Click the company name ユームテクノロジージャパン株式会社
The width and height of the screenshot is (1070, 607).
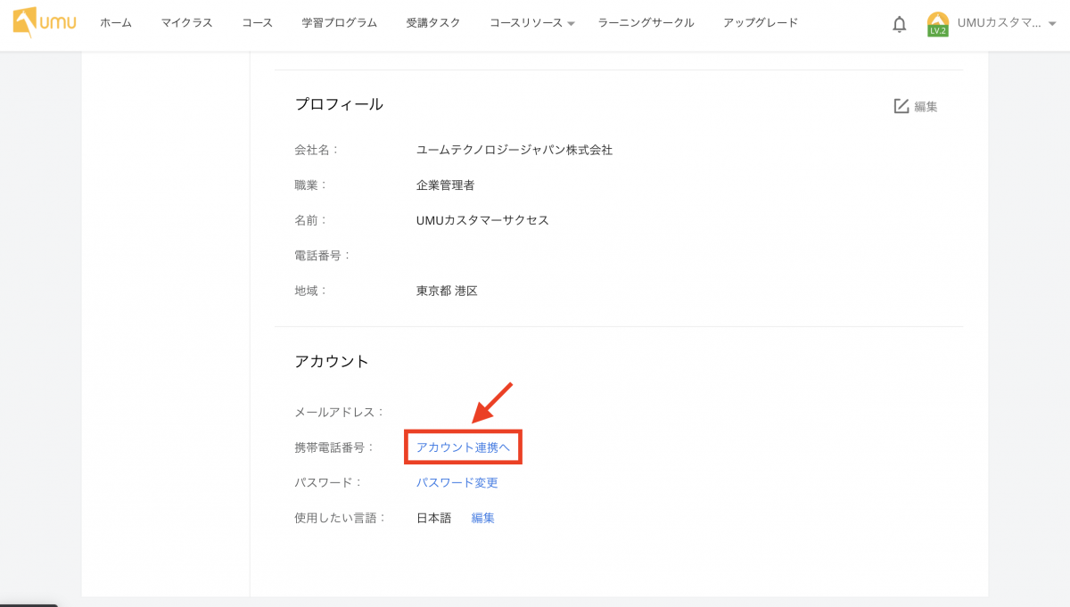pos(514,151)
